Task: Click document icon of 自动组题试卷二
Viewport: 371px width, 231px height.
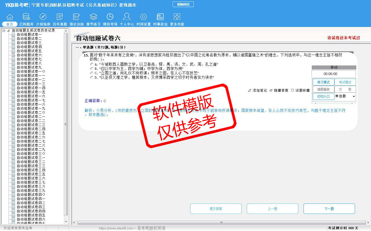Action: pyautogui.click(x=13, y=38)
